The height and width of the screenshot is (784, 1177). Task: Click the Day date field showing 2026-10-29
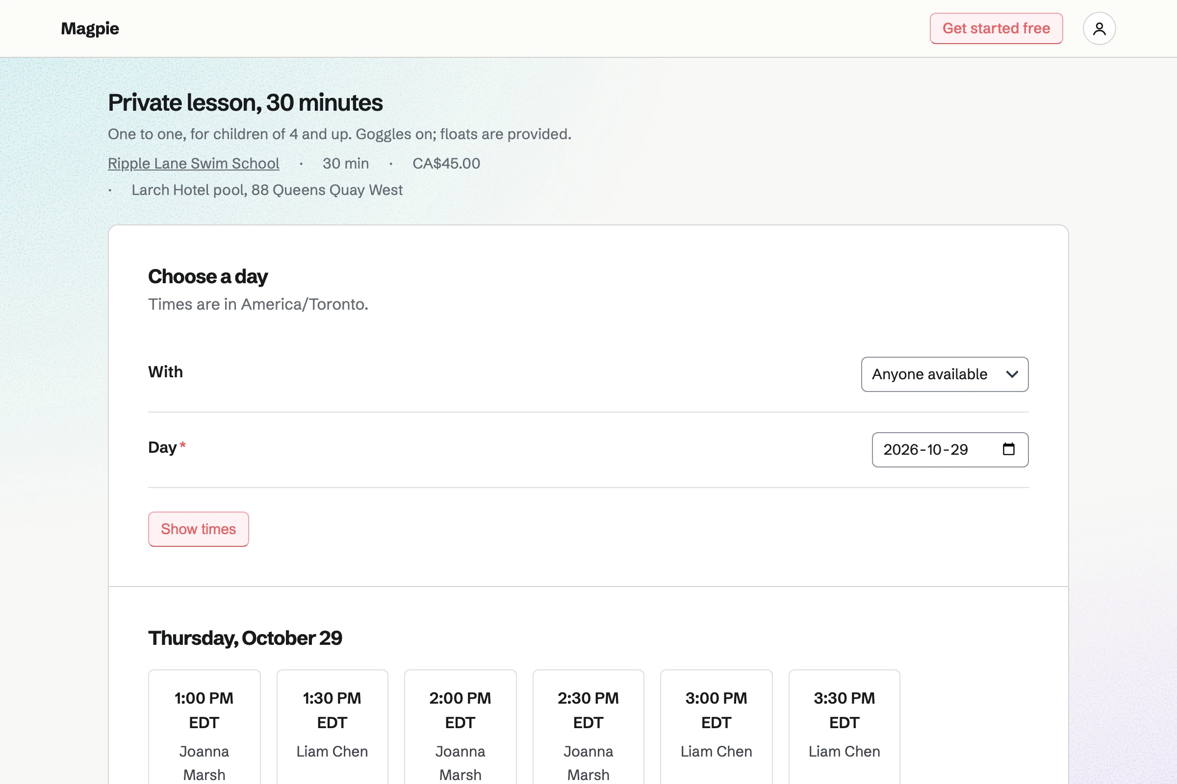click(950, 449)
